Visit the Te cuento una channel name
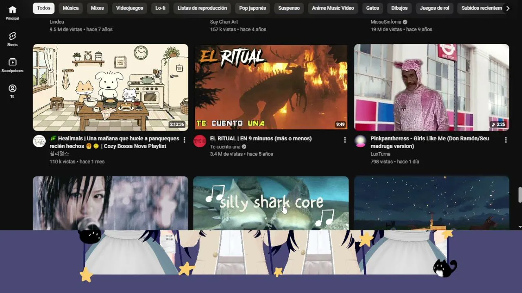The image size is (522, 293). pyautogui.click(x=225, y=146)
